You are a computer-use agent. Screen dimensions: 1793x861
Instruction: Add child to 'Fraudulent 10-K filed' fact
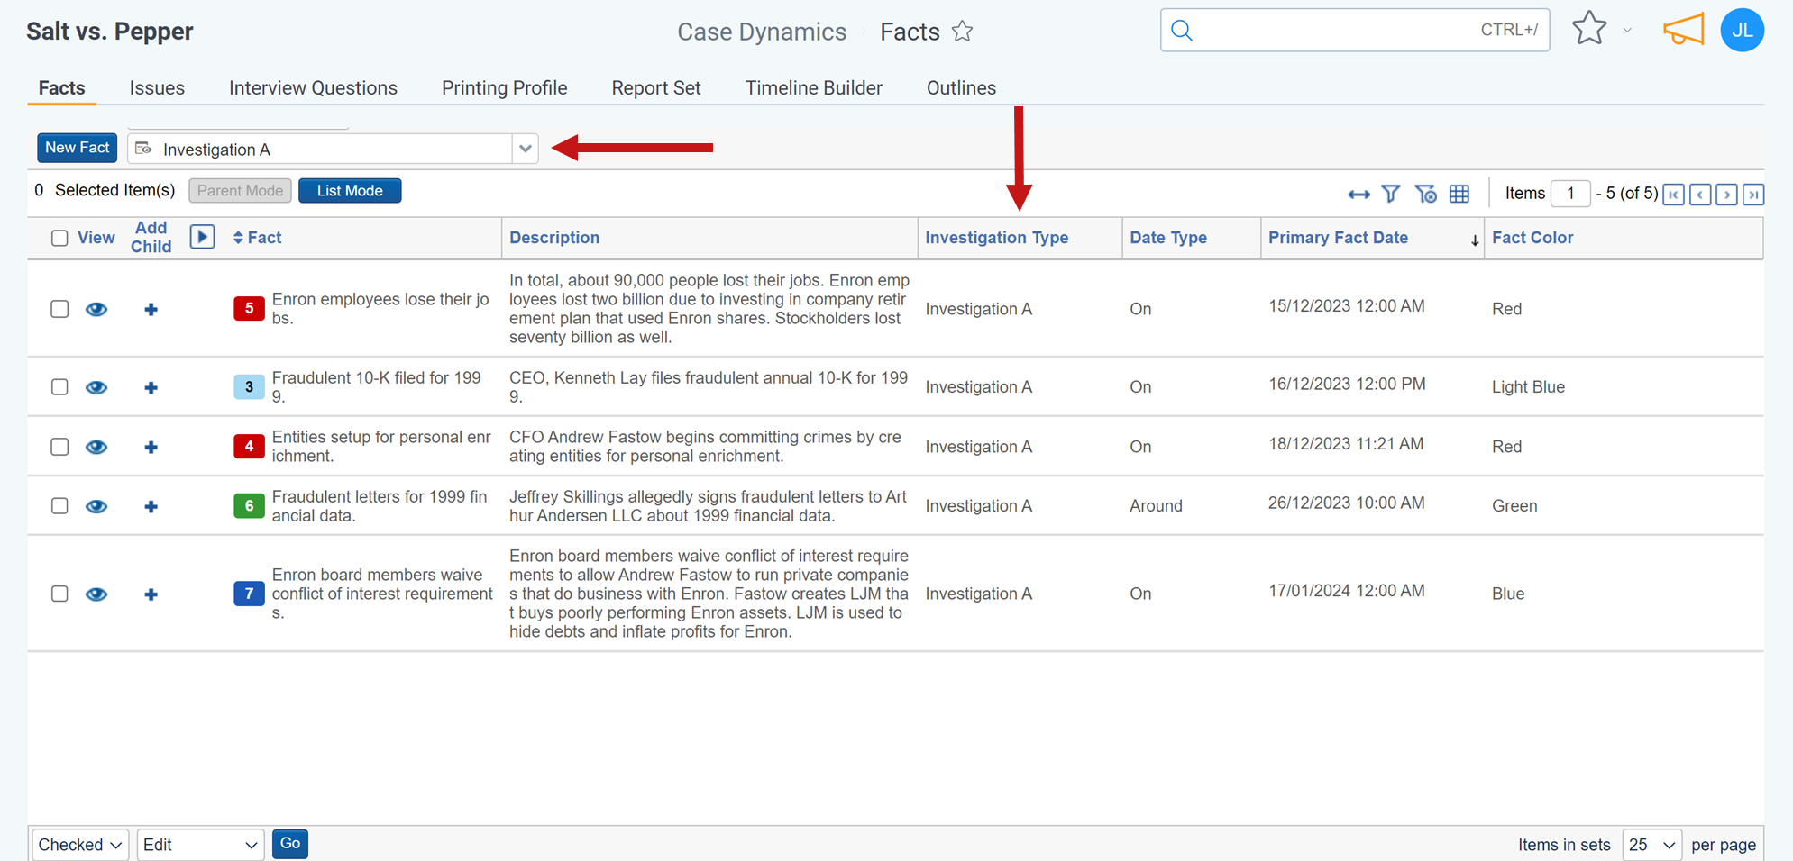[x=151, y=388]
